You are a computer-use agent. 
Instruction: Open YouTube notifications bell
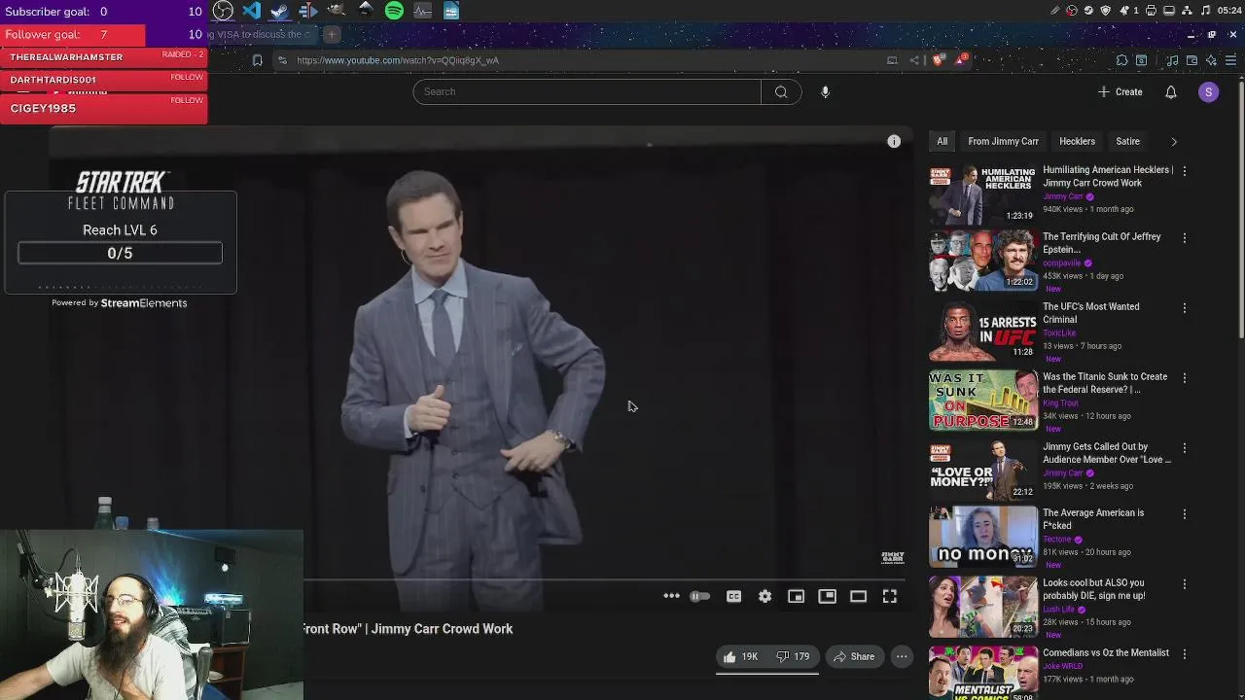(x=1171, y=91)
